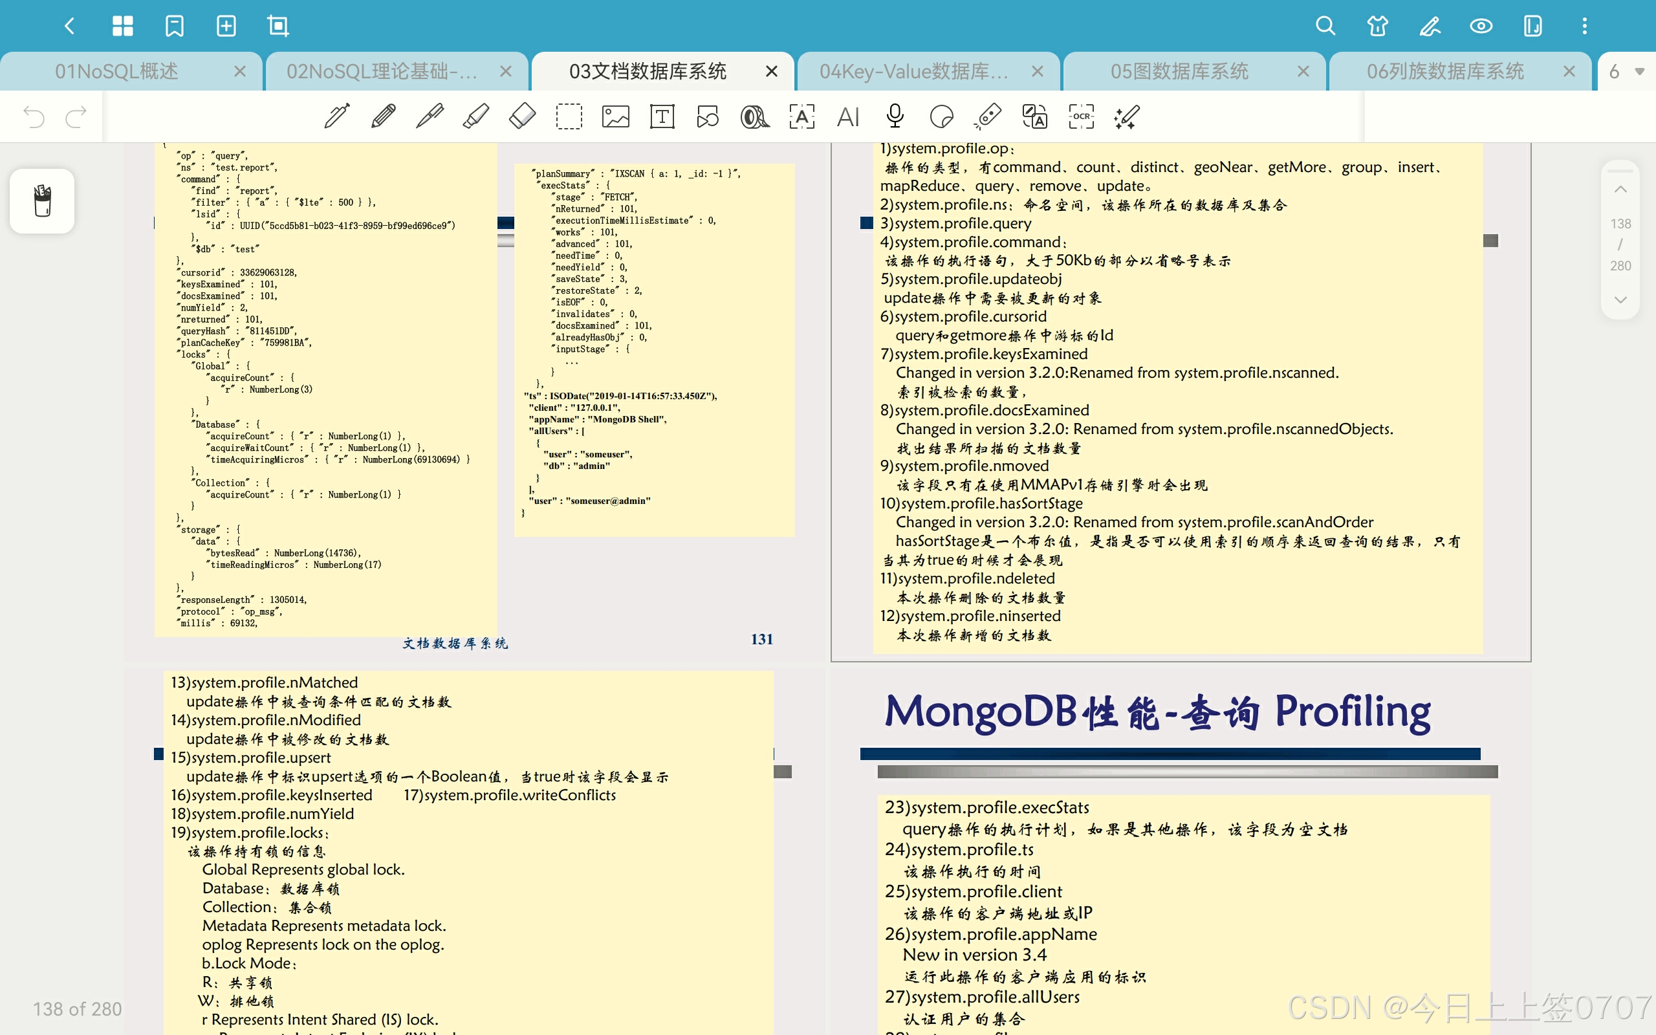Close the 01NoSQL概述 tab
Screen dimensions: 1656x1035
tap(239, 71)
